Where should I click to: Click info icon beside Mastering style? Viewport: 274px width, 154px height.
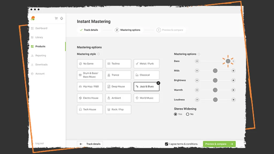pos(98,54)
